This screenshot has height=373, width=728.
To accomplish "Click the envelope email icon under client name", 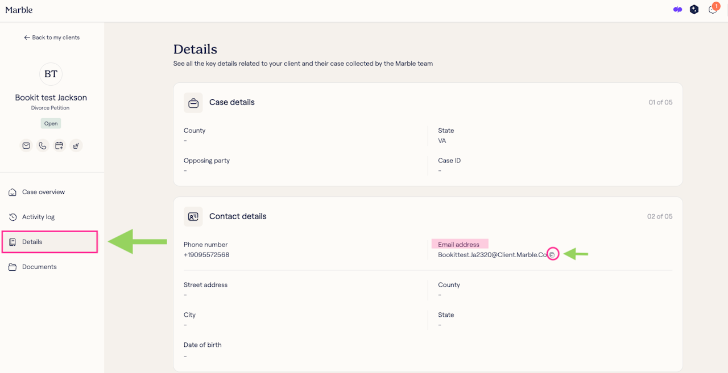I will (x=26, y=146).
